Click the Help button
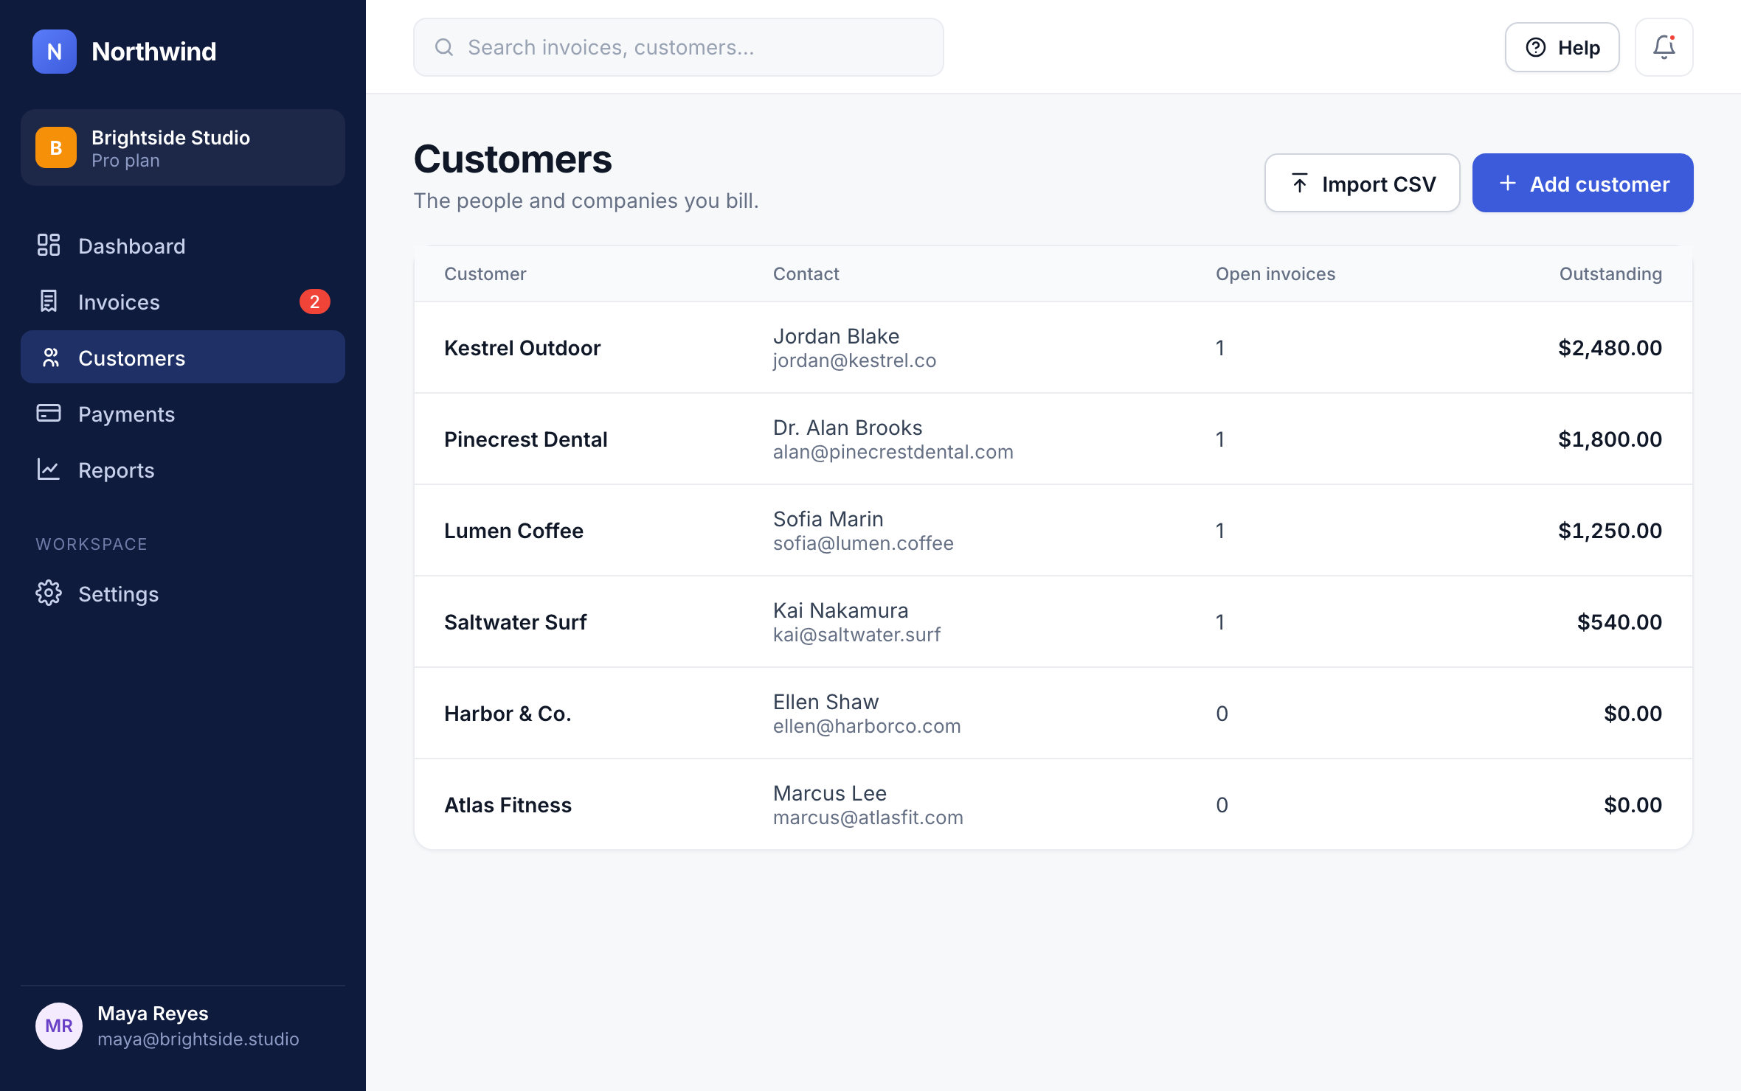This screenshot has width=1741, height=1091. (x=1562, y=47)
